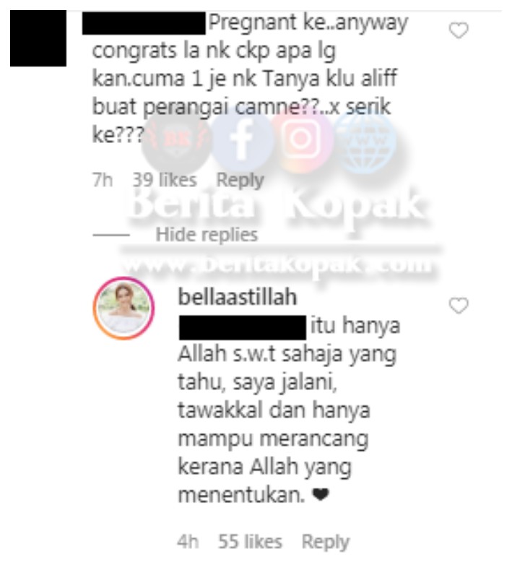Click the redacted commenter username
The width and height of the screenshot is (512, 578).
pyautogui.click(x=144, y=23)
